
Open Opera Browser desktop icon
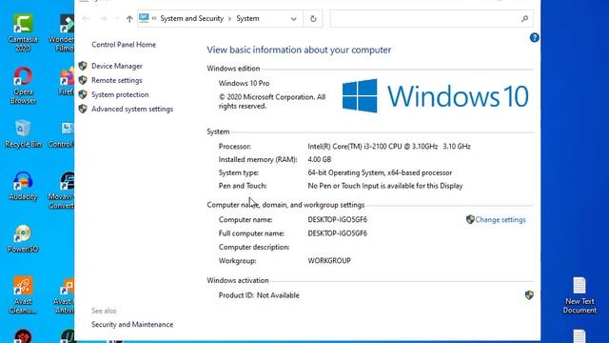coord(23,86)
